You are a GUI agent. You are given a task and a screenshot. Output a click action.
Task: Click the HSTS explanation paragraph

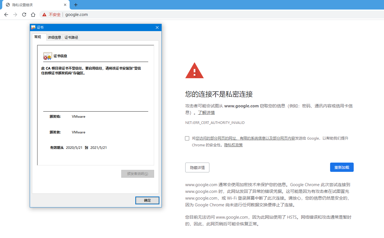[268, 221]
